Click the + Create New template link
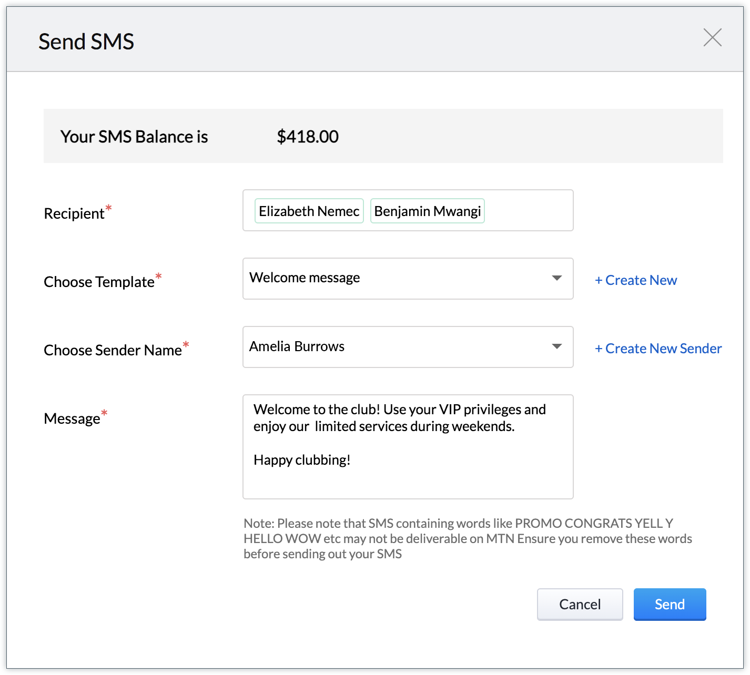The height and width of the screenshot is (675, 750). (x=635, y=280)
